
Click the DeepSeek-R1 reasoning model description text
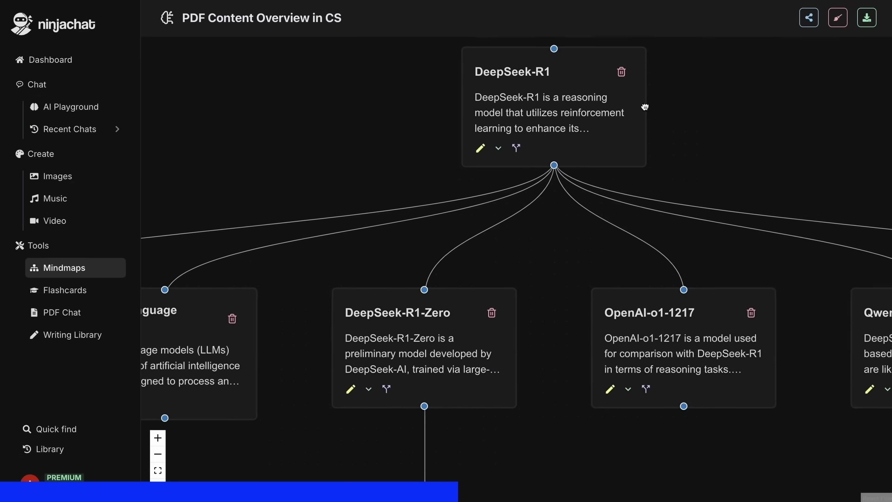[549, 113]
